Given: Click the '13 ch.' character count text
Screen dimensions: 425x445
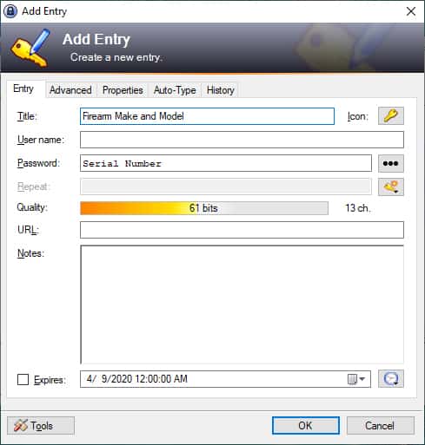Looking at the screenshot, I should (x=358, y=208).
